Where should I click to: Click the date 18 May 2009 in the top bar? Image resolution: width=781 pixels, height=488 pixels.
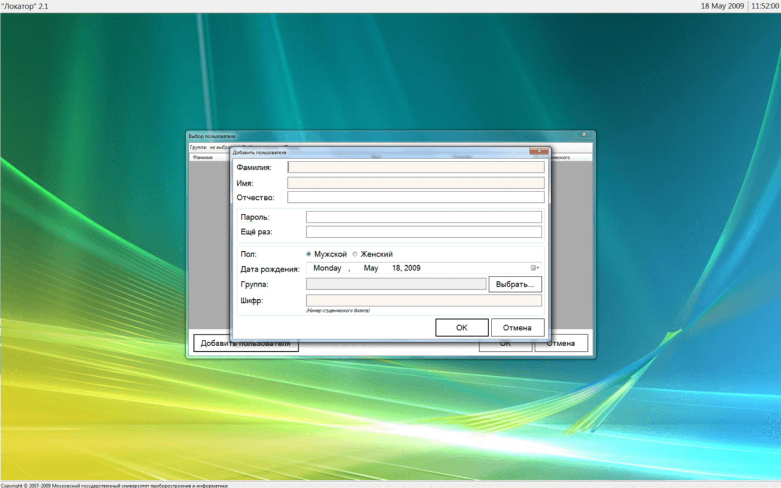pos(722,6)
